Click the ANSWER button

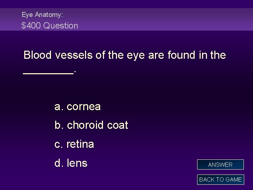click(220, 165)
